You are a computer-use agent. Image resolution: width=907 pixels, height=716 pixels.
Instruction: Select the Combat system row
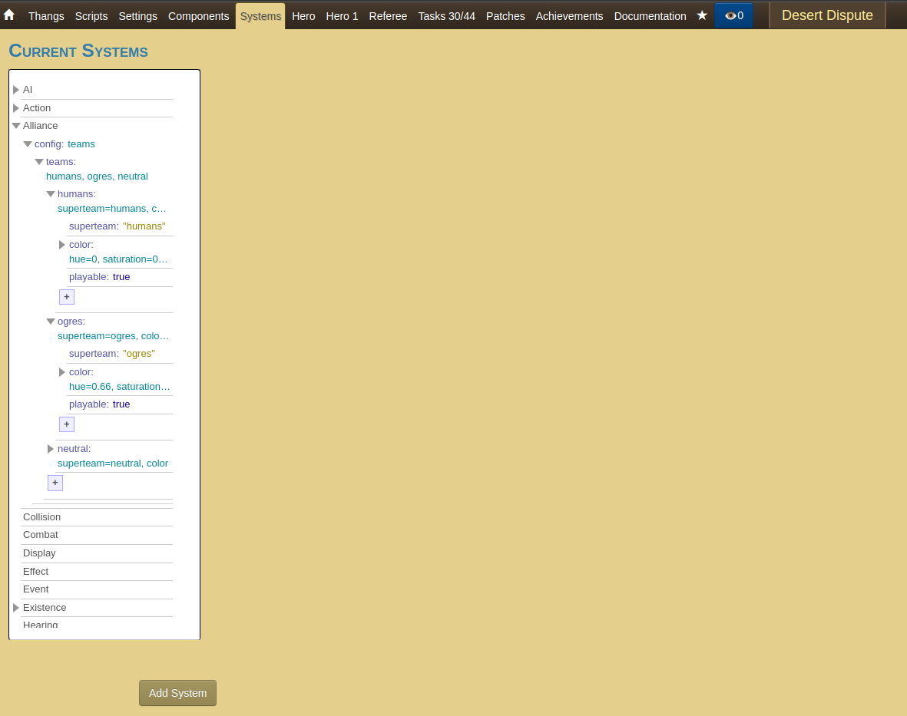click(97, 535)
